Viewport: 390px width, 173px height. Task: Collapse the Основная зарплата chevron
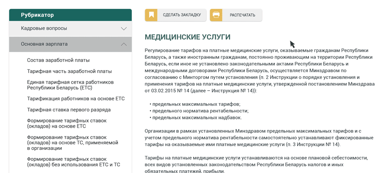123,44
